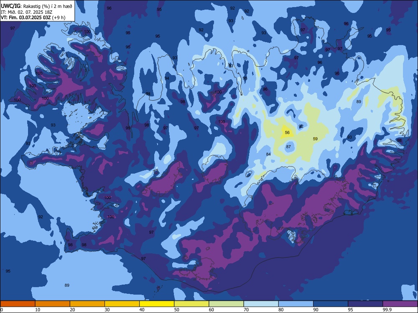The width and height of the screenshot is (418, 313).
Task: Click the legend tick label '40'
Action: (x=142, y=310)
